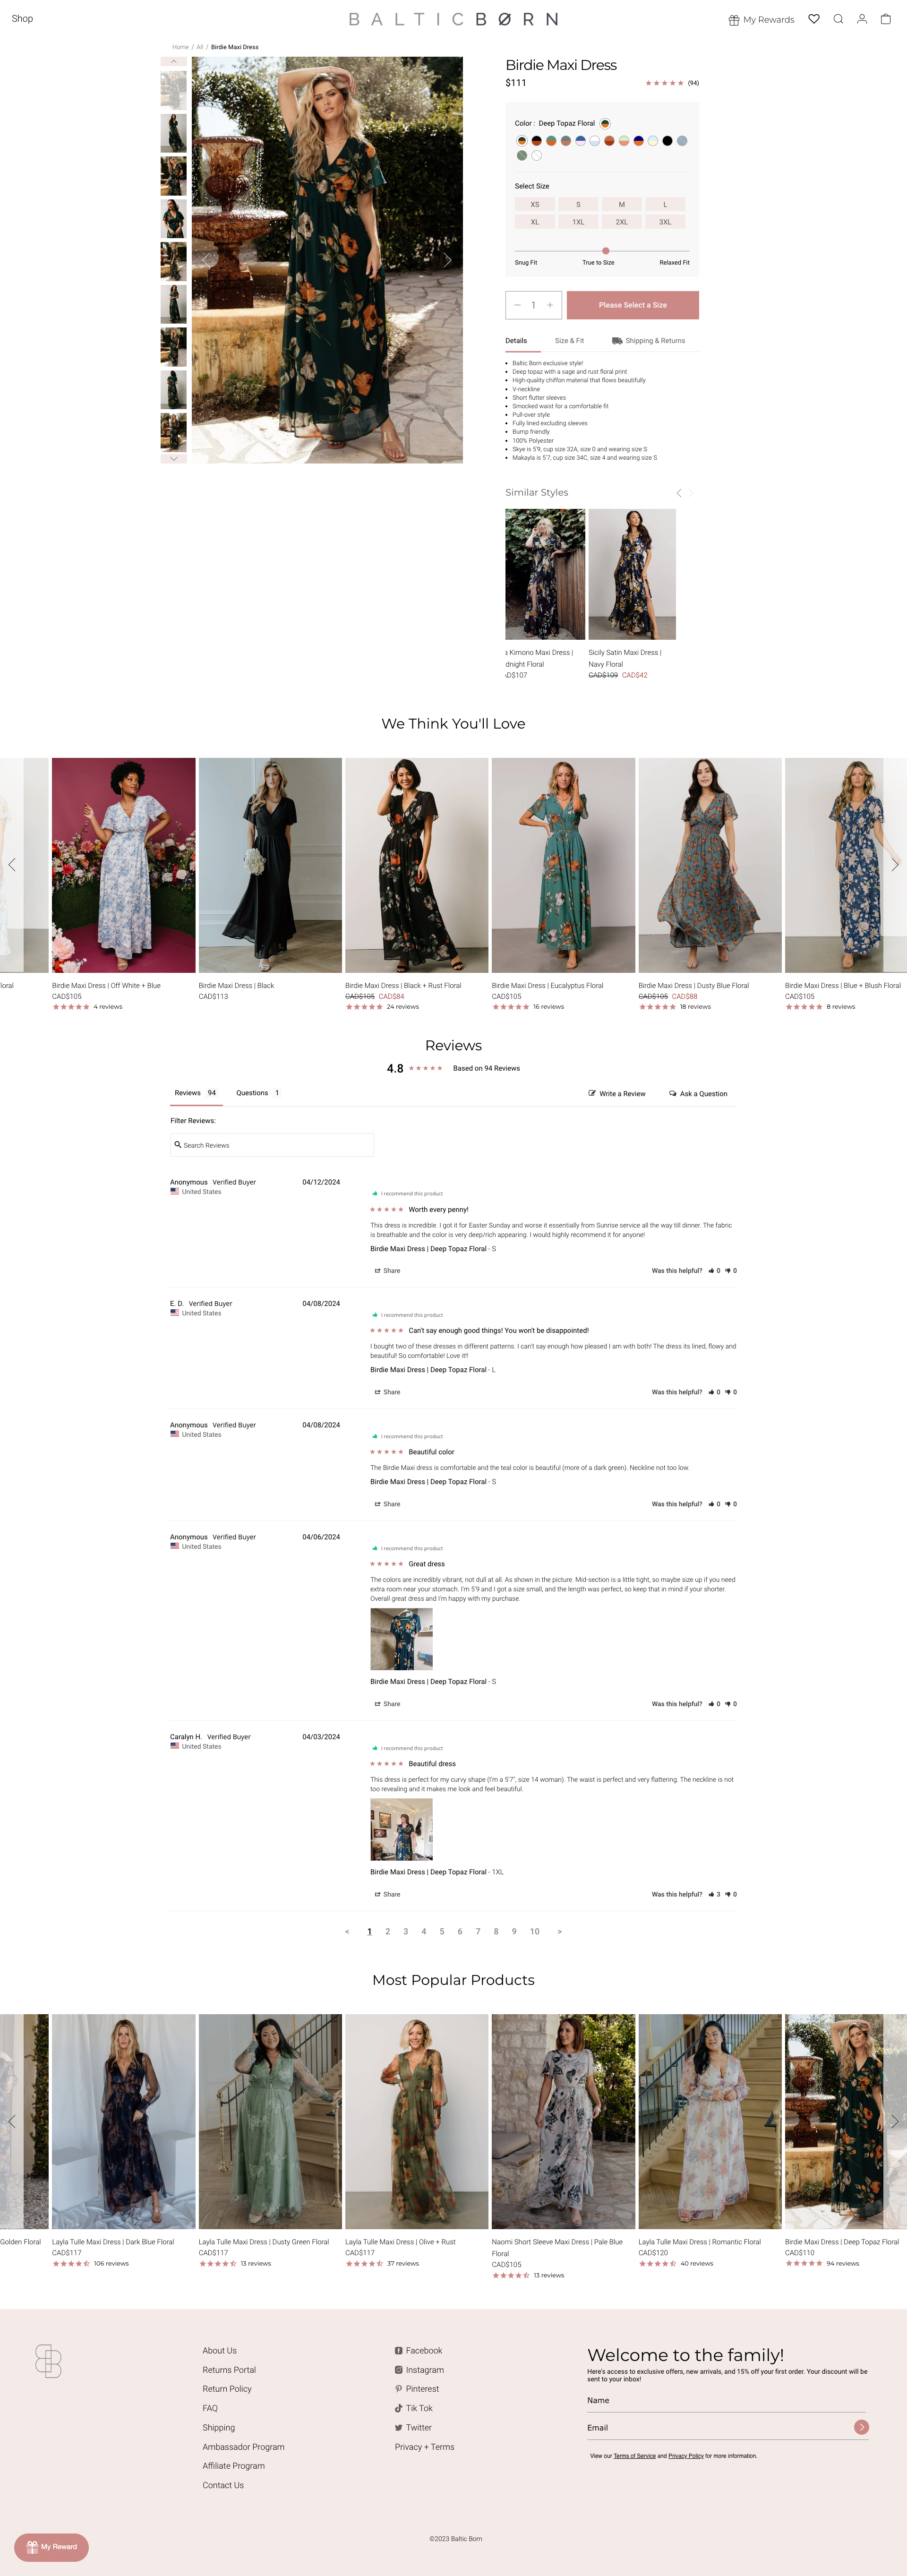This screenshot has height=2576, width=907.
Task: Expand thumbnail list using the down chevron
Action: tap(174, 458)
